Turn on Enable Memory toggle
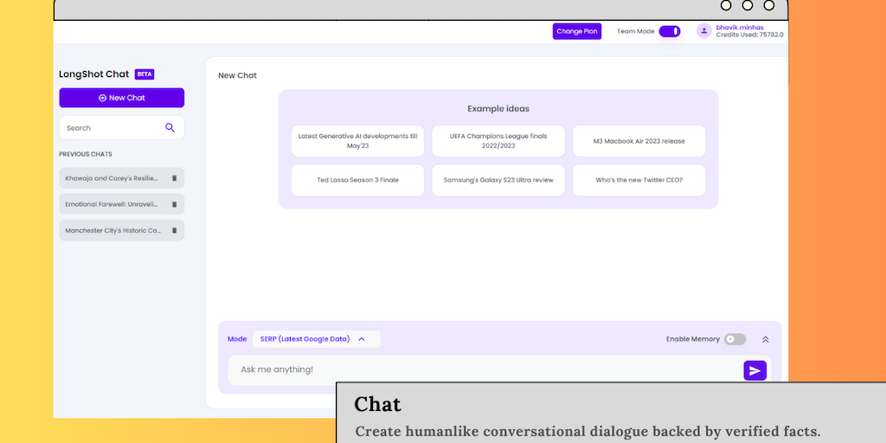This screenshot has height=443, width=886. click(x=735, y=339)
